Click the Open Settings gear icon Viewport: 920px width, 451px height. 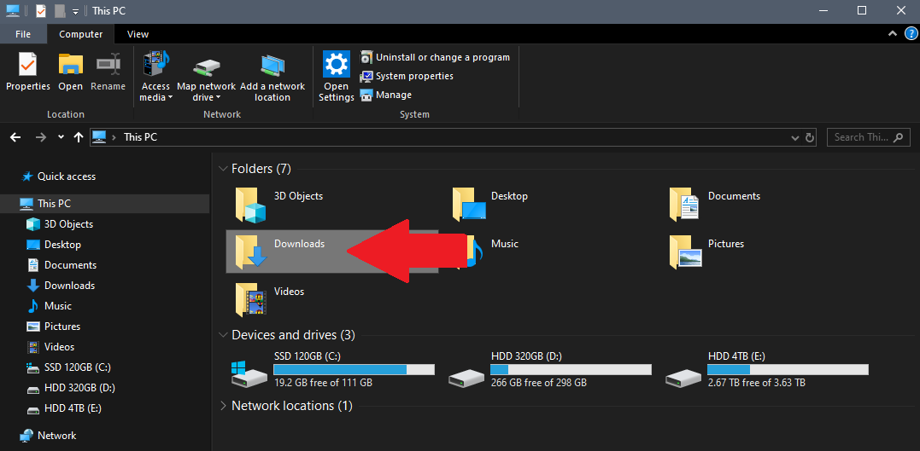pos(337,64)
